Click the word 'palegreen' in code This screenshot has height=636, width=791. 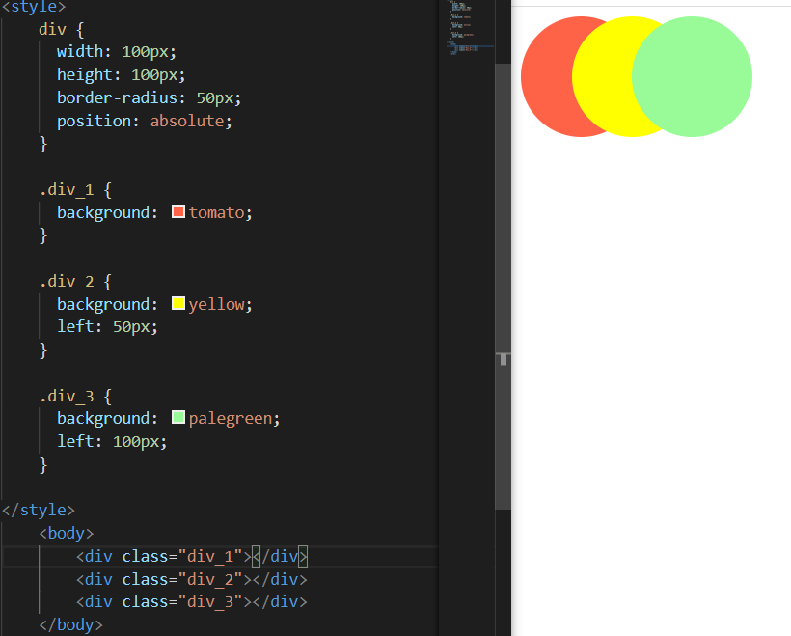pyautogui.click(x=232, y=419)
